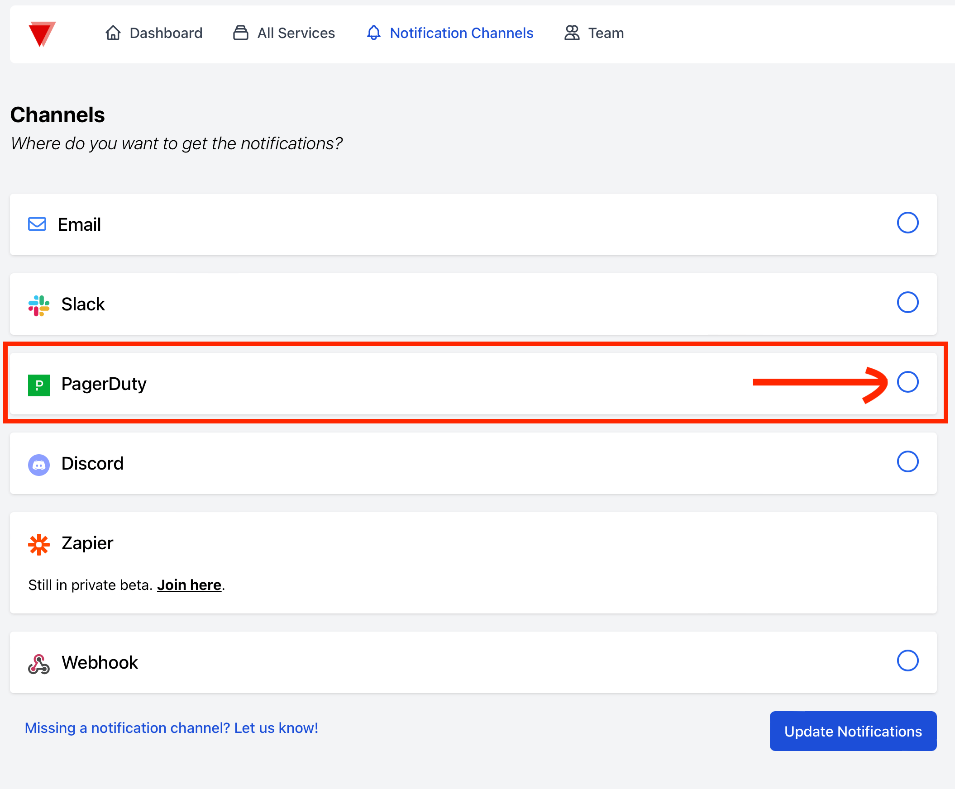Click the PagerDuty label text
The image size is (955, 789).
[x=104, y=385]
